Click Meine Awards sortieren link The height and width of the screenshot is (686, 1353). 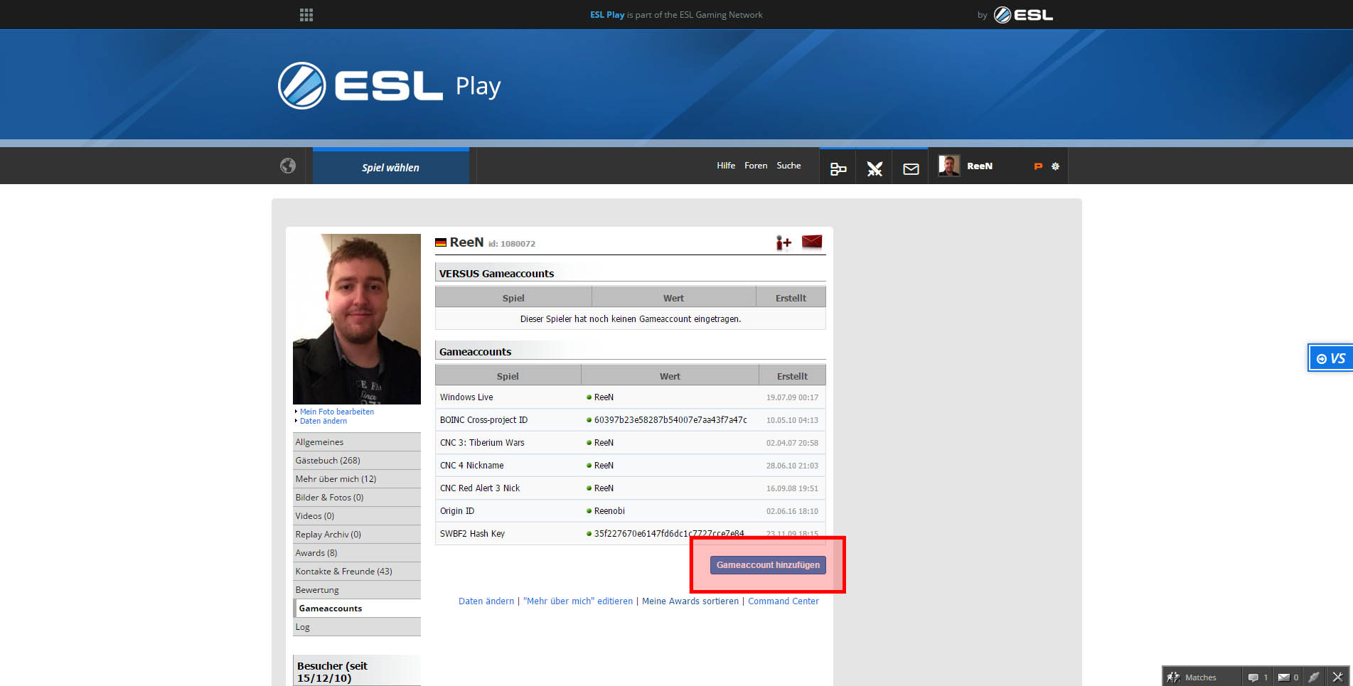point(690,601)
